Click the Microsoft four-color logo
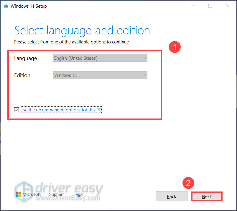 (x=19, y=194)
